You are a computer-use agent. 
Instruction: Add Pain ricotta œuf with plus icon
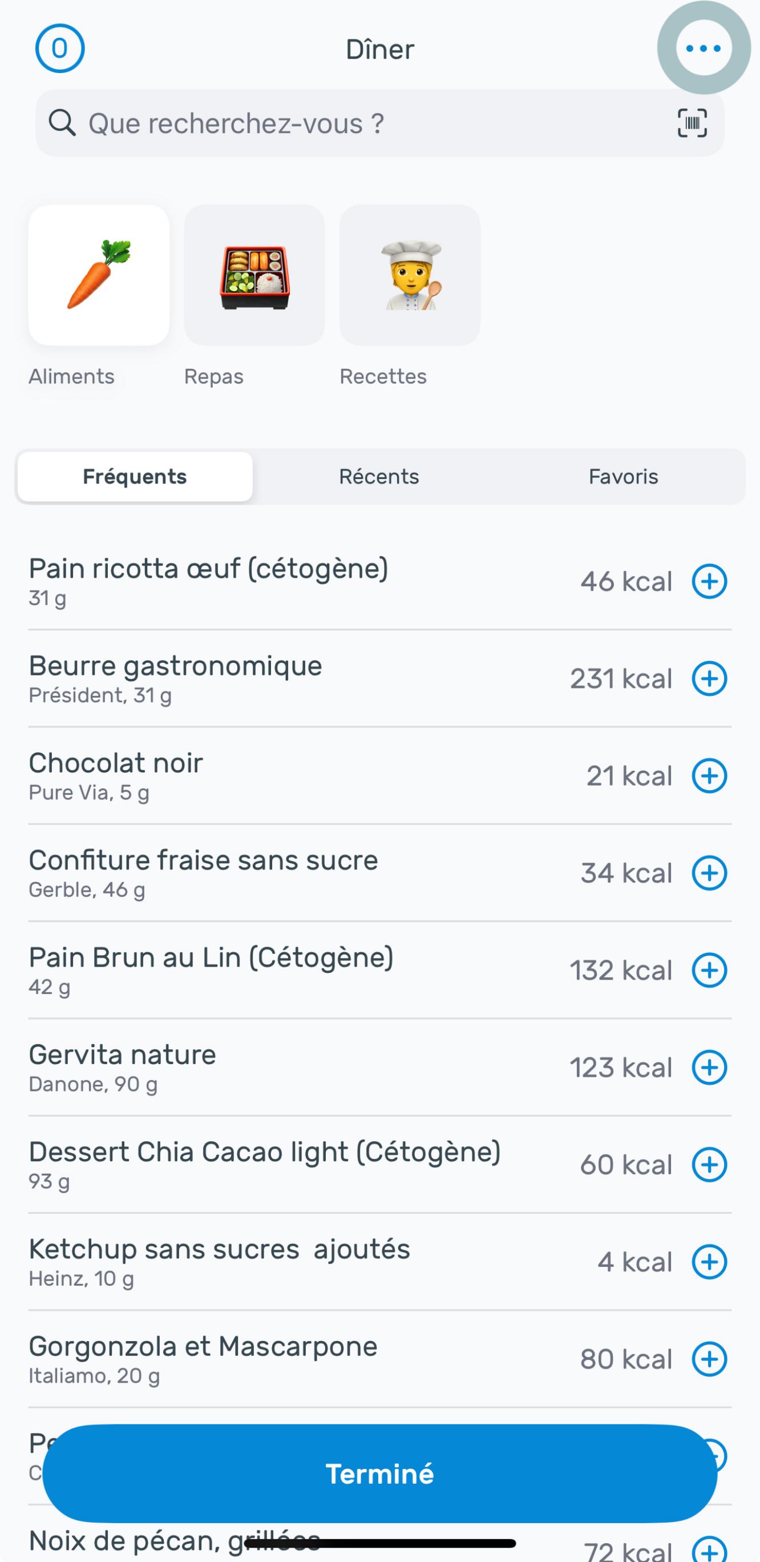(709, 582)
